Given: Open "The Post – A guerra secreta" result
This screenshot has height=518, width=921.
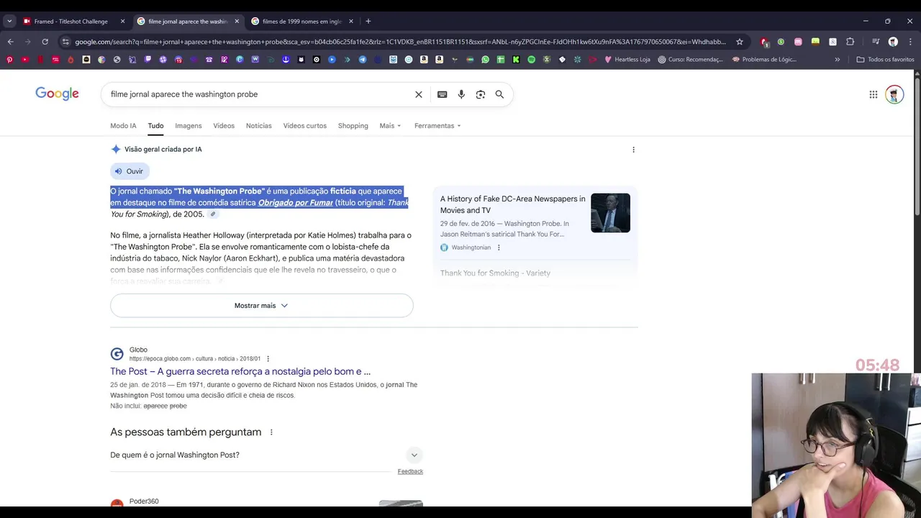Looking at the screenshot, I should [240, 371].
